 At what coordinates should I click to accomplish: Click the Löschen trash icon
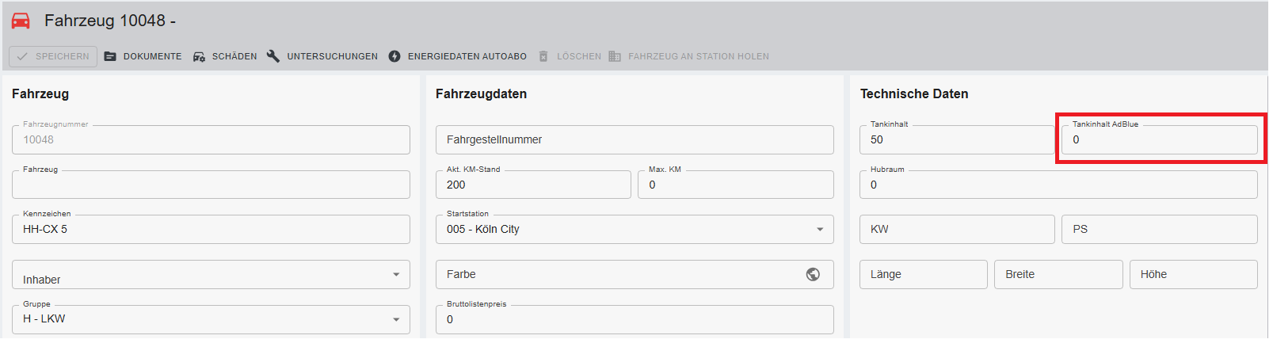tap(543, 56)
